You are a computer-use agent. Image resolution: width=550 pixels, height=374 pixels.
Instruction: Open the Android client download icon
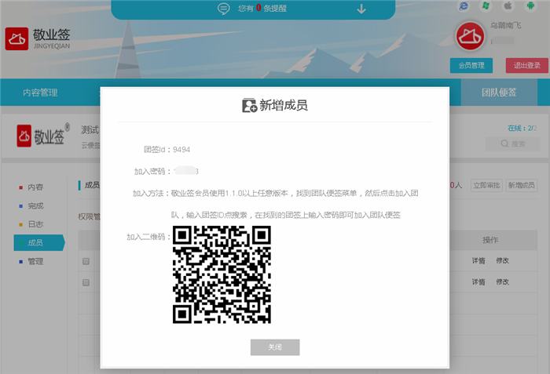[x=530, y=5]
